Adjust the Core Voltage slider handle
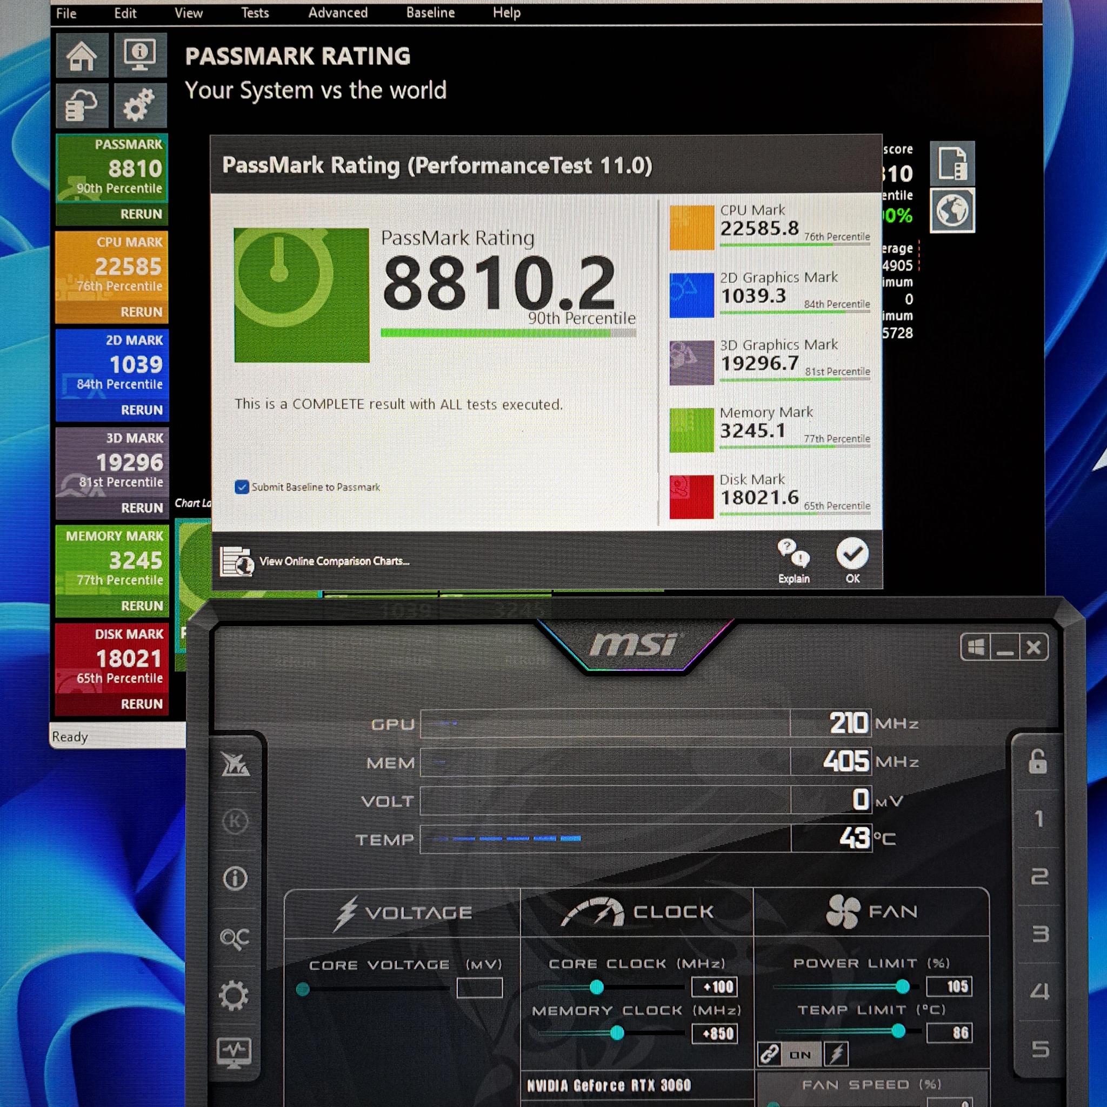This screenshot has height=1107, width=1107. click(303, 989)
